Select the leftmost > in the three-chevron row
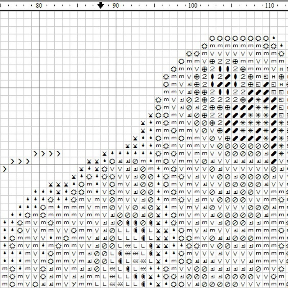 click(12, 161)
